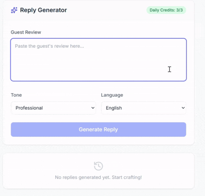
Task: Select the Guest Review label
Action: [x=26, y=32]
